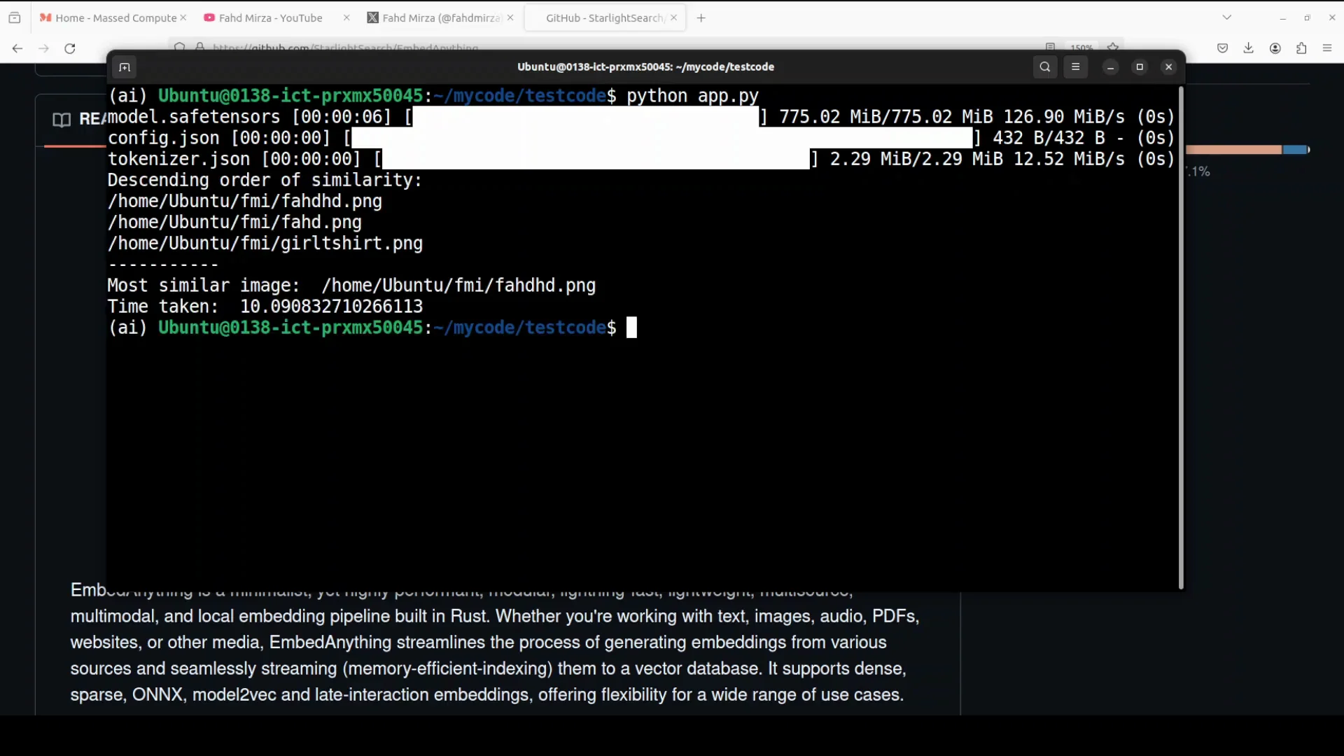Switch to Fahd Mirza - YouTube tab
The width and height of the screenshot is (1344, 756).
[x=272, y=18]
